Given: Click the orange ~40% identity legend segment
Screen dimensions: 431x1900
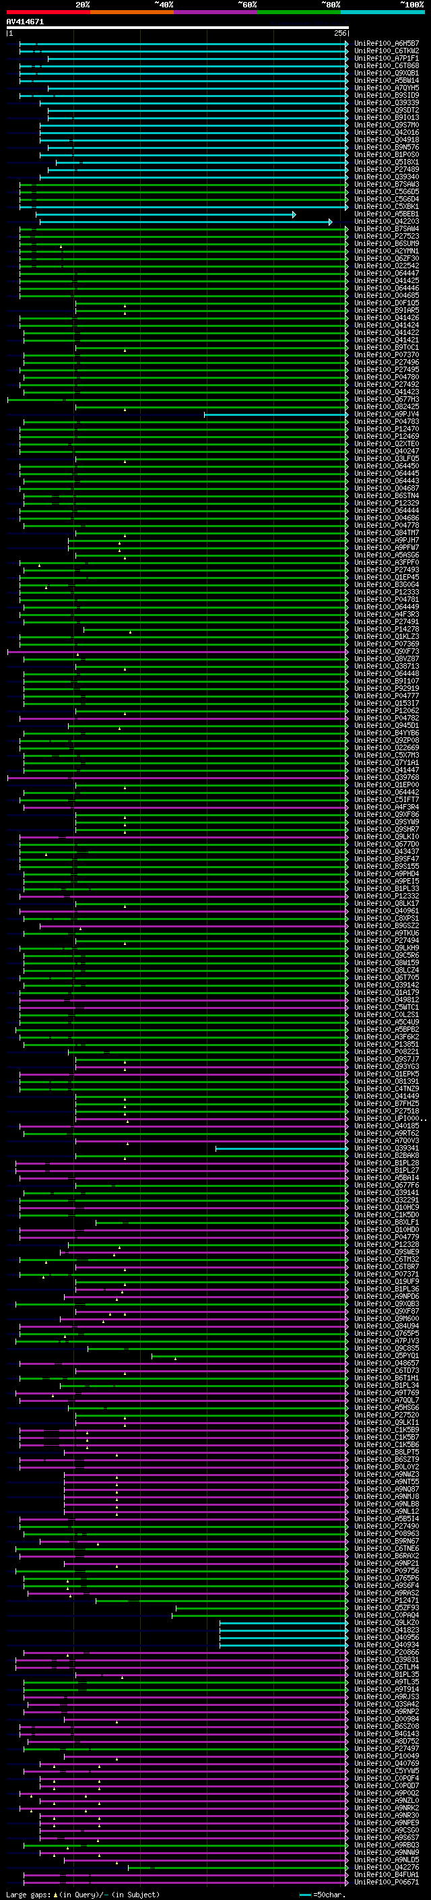Looking at the screenshot, I should tap(132, 12).
